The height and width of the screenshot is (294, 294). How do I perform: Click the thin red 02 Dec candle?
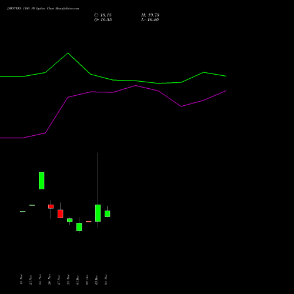(x=89, y=222)
